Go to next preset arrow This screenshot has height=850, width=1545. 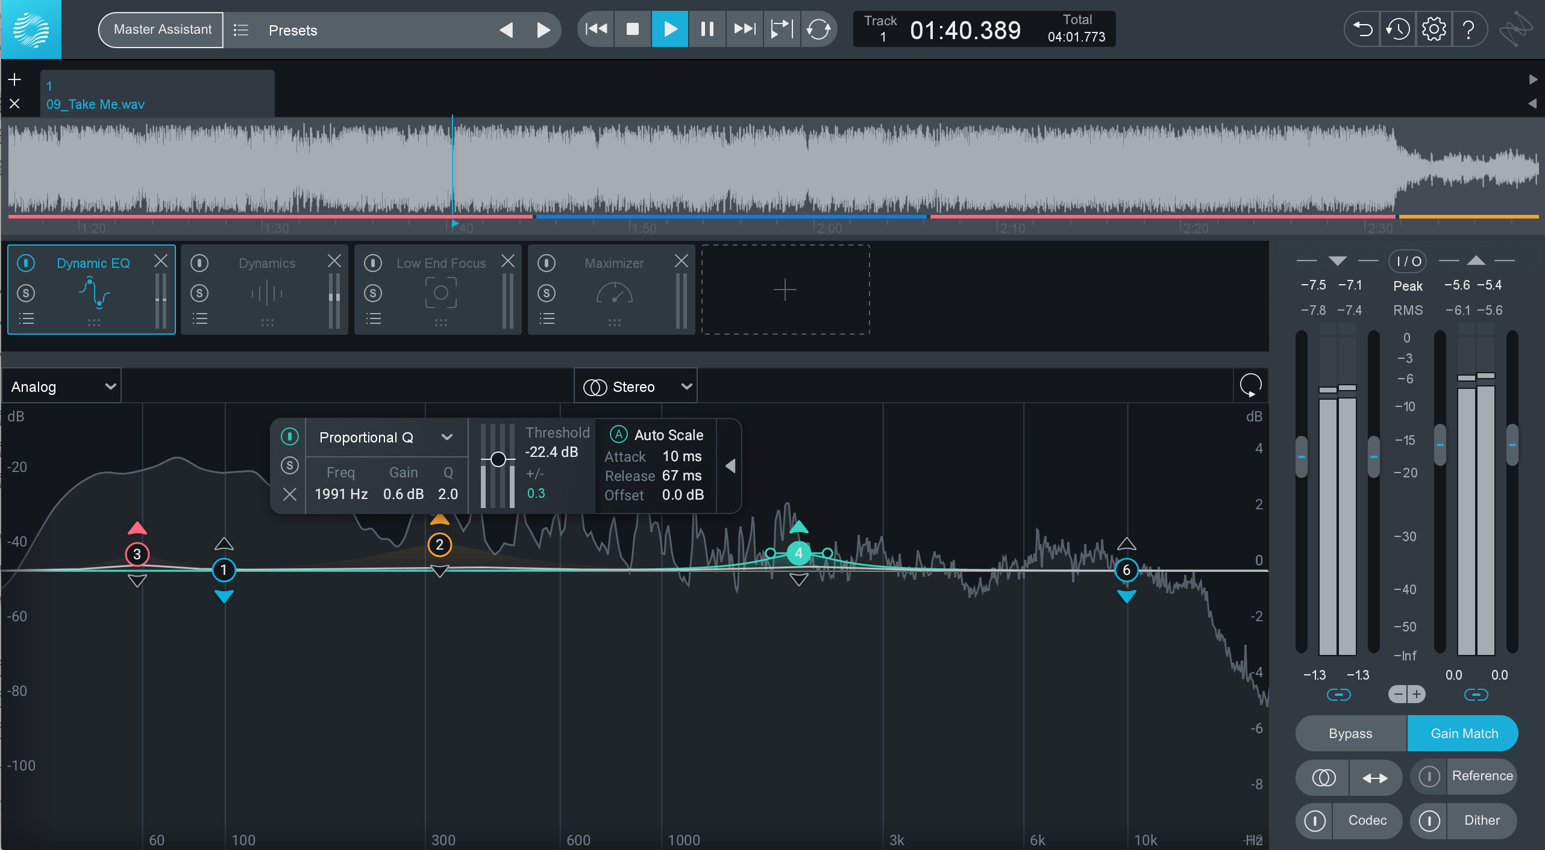tap(543, 30)
